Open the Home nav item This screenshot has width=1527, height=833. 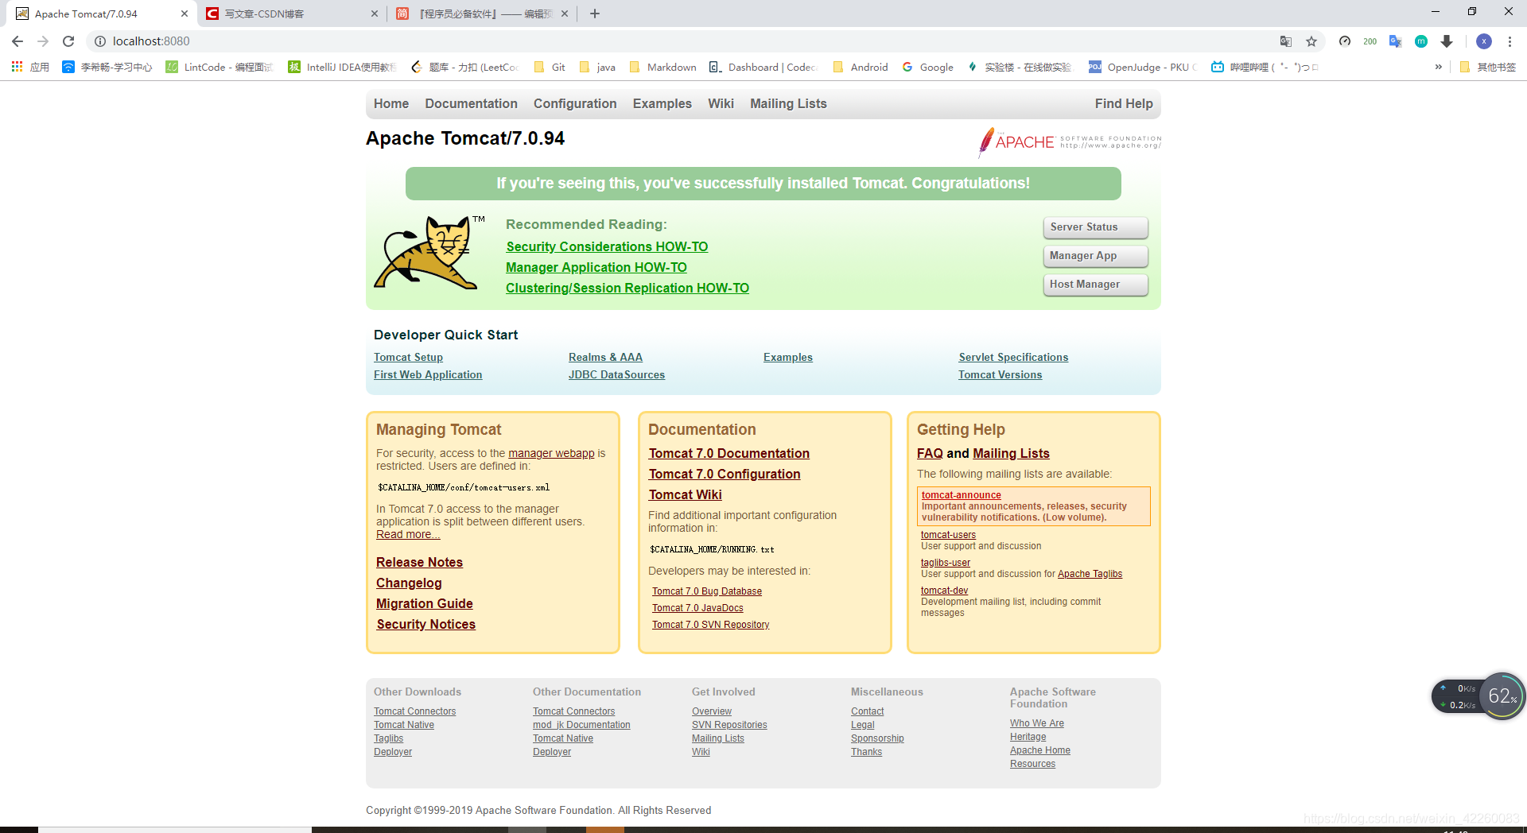click(391, 103)
